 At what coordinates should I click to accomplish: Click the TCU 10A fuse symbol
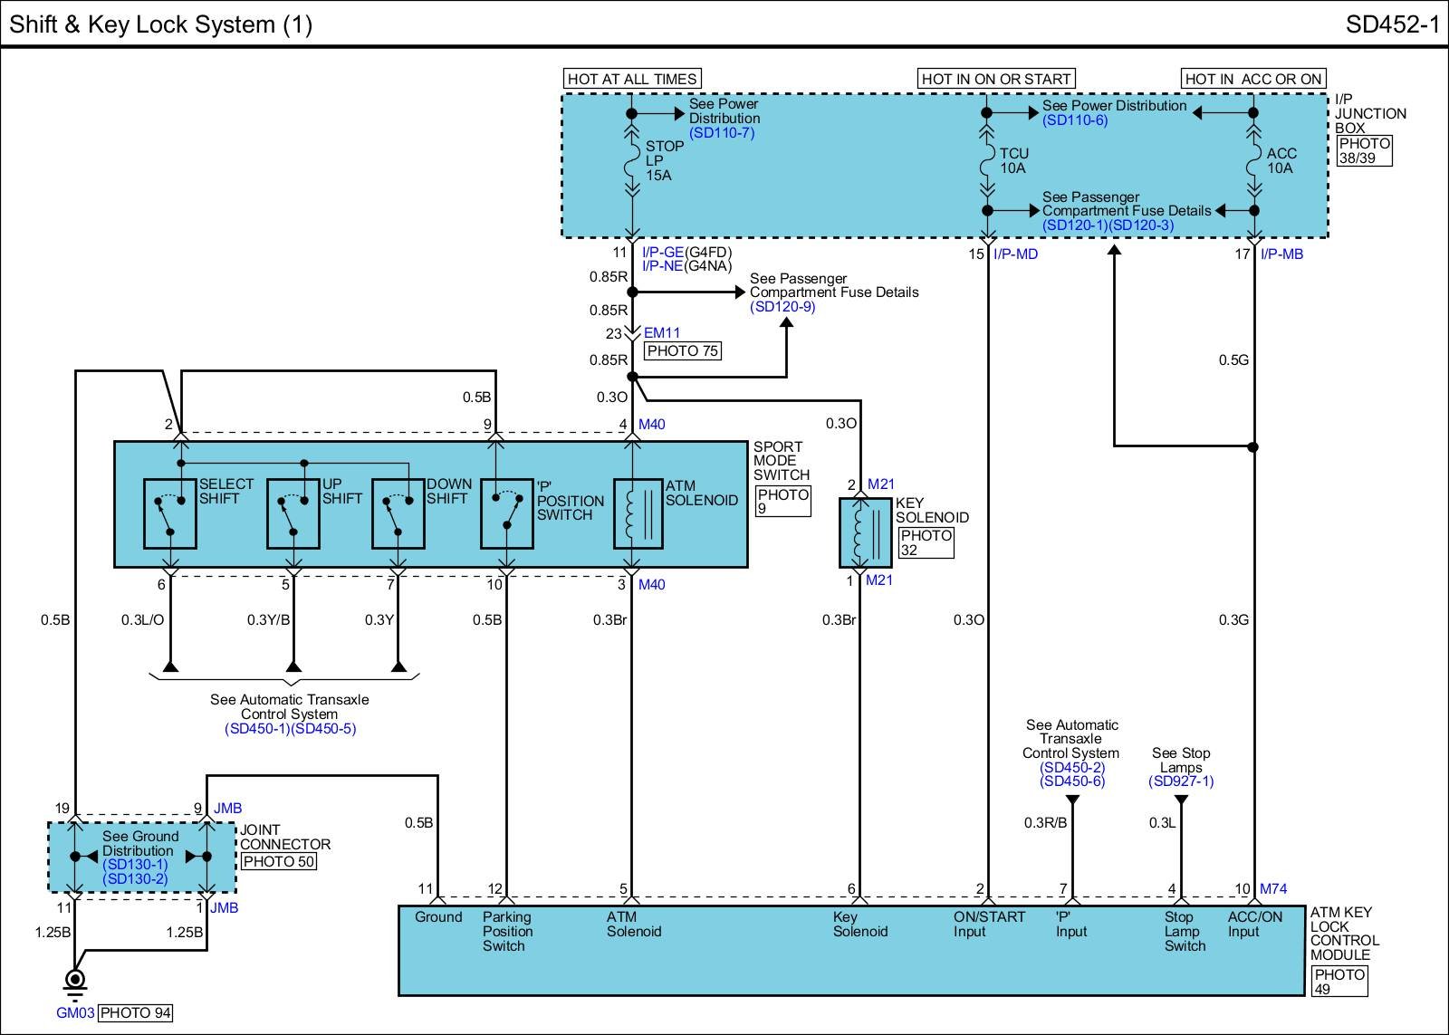(987, 161)
